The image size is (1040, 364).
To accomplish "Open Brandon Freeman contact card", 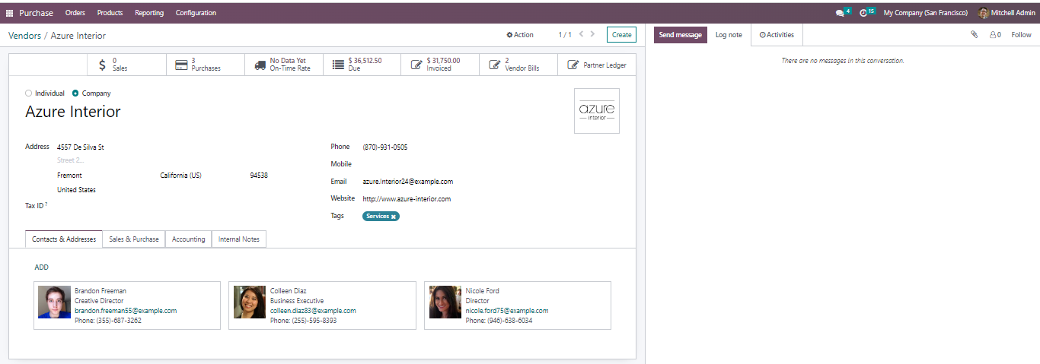I will point(126,305).
